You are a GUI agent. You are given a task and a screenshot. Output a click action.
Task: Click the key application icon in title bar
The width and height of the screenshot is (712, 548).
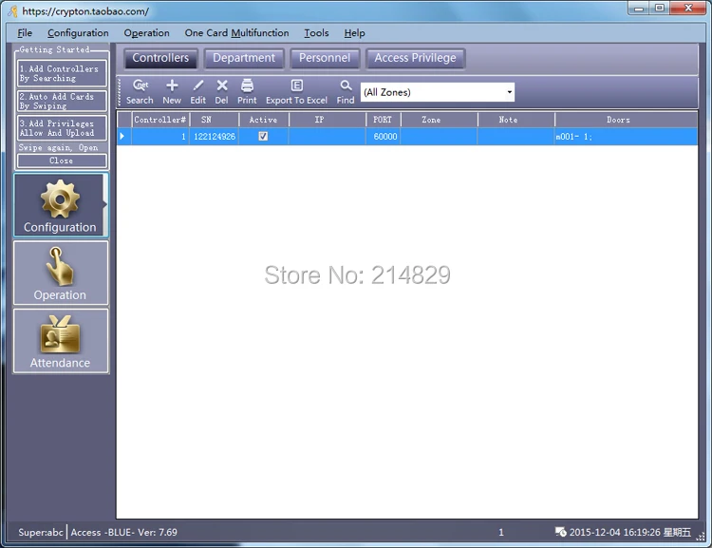[13, 11]
